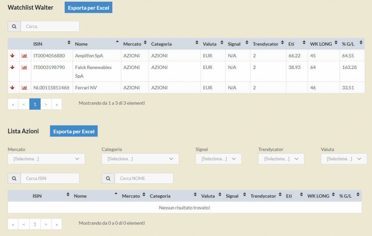Expand the Mercato filter dropdown
The image size is (372, 236).
46,159
